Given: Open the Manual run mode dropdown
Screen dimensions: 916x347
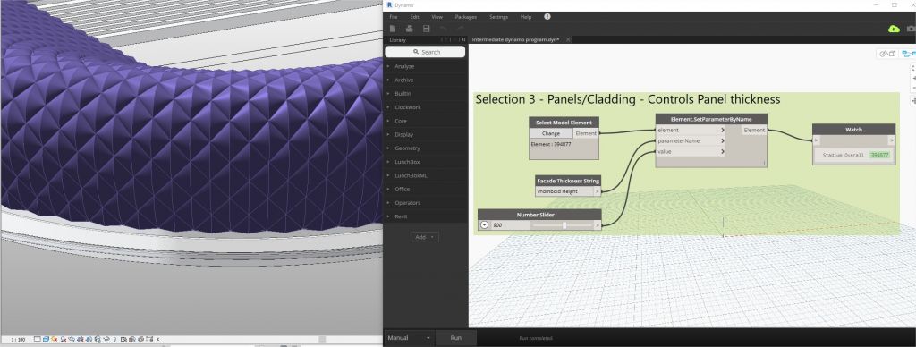Looking at the screenshot, I should pos(408,338).
